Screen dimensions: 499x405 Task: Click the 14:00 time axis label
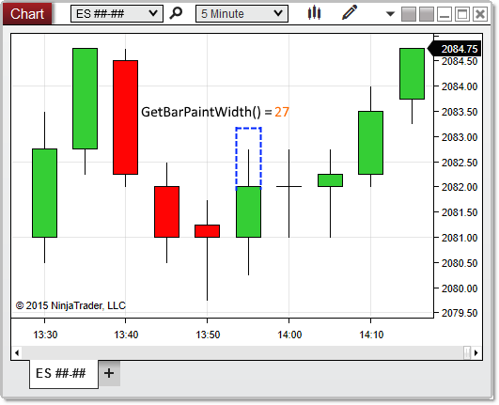point(289,335)
